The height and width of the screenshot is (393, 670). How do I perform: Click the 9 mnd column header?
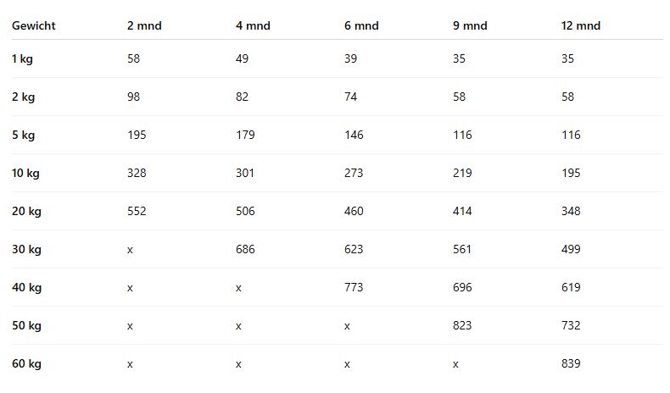tap(470, 25)
